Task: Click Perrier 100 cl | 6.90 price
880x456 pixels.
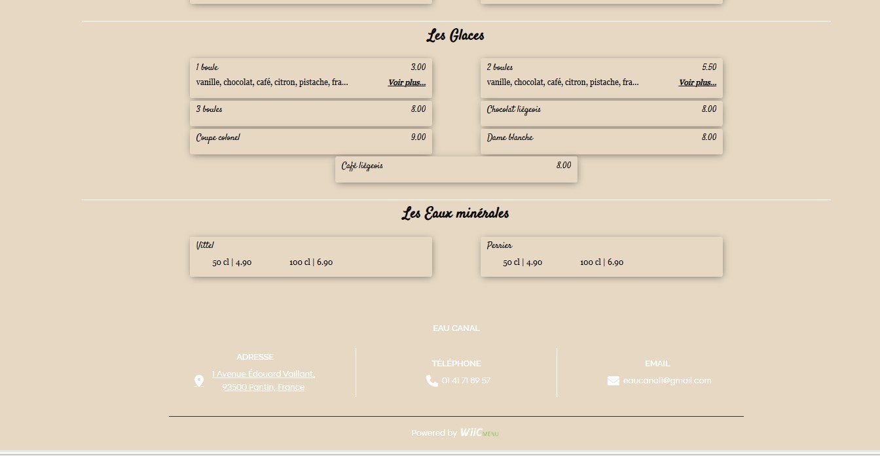Action: (602, 262)
